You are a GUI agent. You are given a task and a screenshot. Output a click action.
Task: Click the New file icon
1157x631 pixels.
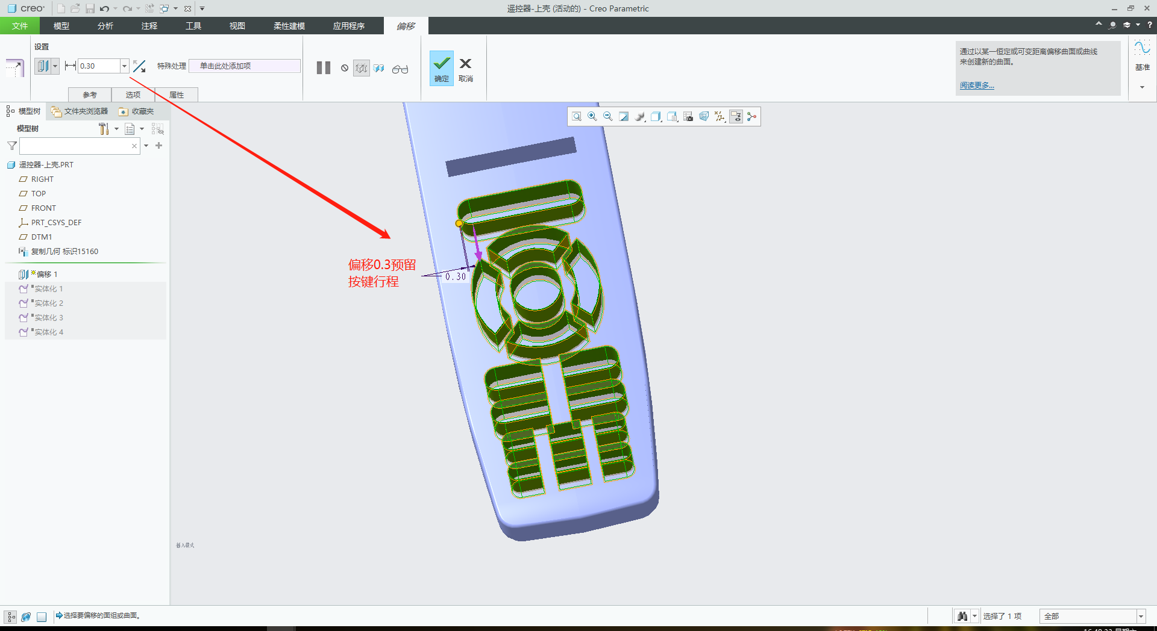pos(61,8)
